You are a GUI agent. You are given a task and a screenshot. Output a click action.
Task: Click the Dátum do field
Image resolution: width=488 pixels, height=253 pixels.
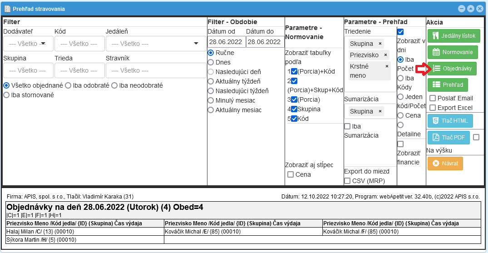tap(265, 42)
